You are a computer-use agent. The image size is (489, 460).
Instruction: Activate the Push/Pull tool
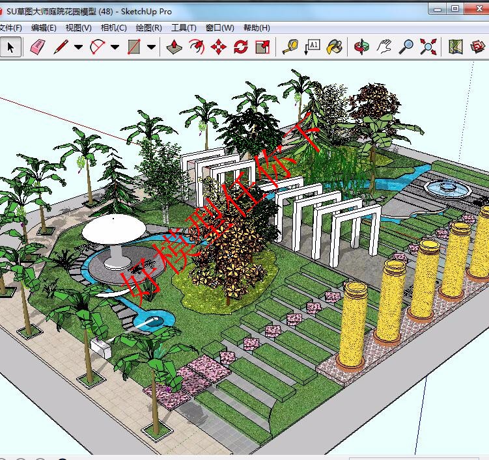tap(175, 47)
